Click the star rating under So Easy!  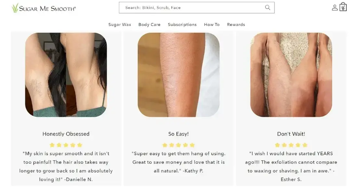pyautogui.click(x=178, y=145)
